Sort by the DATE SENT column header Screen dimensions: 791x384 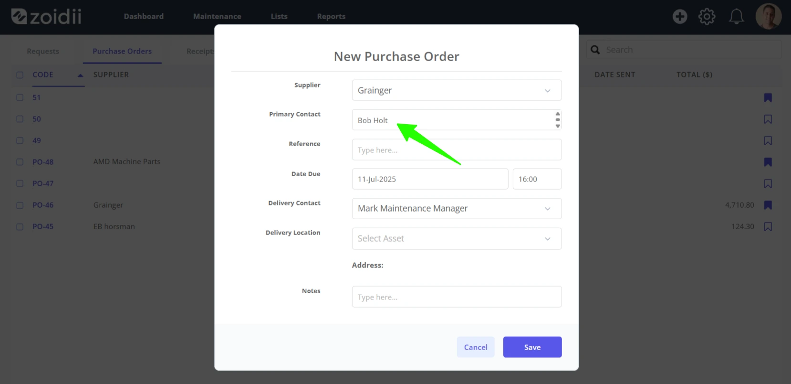[614, 75]
